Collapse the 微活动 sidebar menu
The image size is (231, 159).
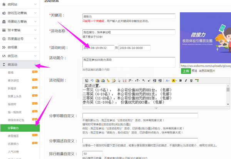35,64
